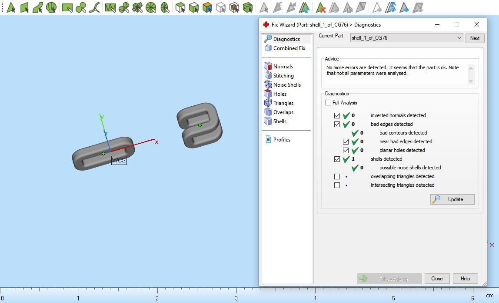The image size is (499, 303).
Task: Select the Mark Surface tool
Action: 37,7
